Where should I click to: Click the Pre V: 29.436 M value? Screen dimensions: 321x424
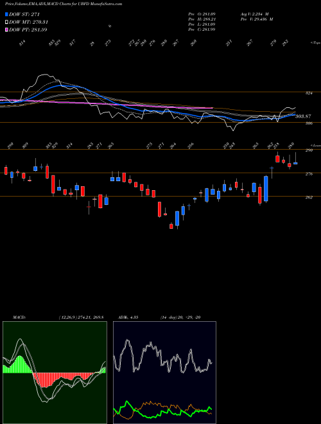click(x=256, y=19)
